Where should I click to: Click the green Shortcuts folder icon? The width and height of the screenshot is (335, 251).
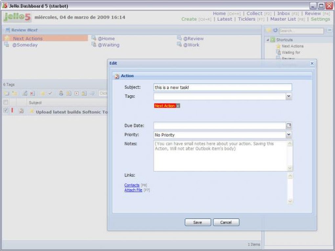(273, 39)
